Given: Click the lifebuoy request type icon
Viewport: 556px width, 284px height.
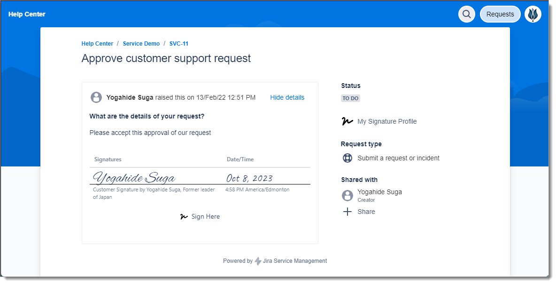Looking at the screenshot, I should 347,158.
